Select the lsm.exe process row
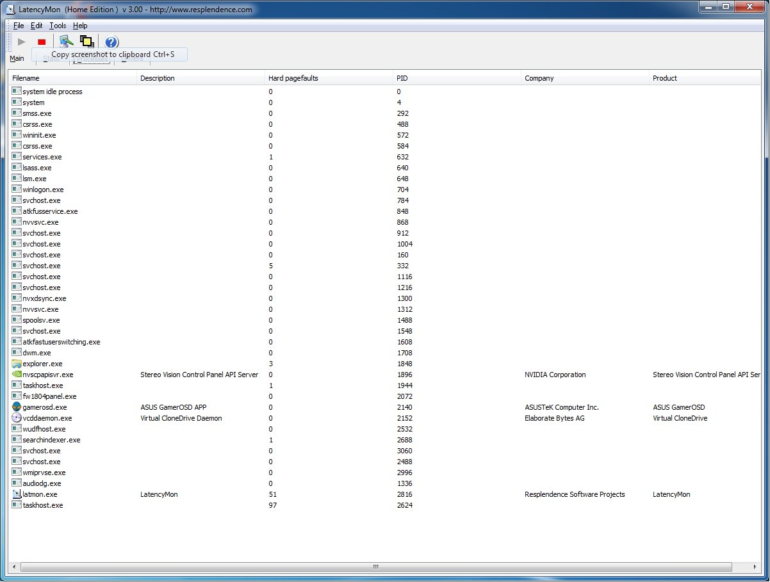Image resolution: width=770 pixels, height=582 pixels. (384, 179)
